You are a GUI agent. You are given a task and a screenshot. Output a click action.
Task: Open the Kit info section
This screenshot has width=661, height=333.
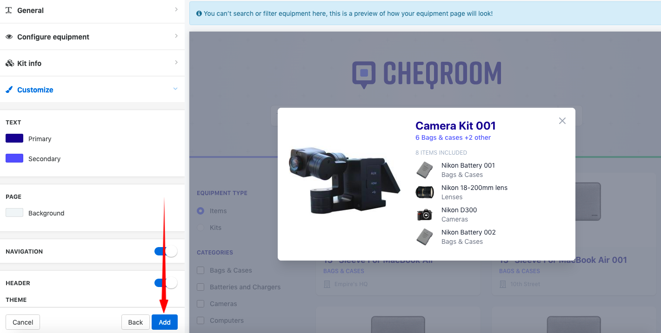tap(92, 63)
